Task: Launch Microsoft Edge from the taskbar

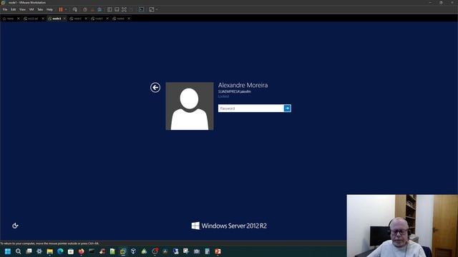Action: pos(60,251)
